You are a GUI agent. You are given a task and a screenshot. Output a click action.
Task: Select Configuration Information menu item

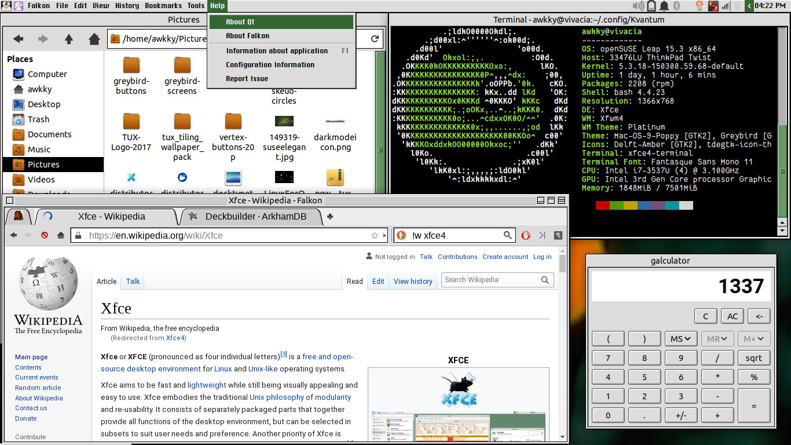coord(281,65)
